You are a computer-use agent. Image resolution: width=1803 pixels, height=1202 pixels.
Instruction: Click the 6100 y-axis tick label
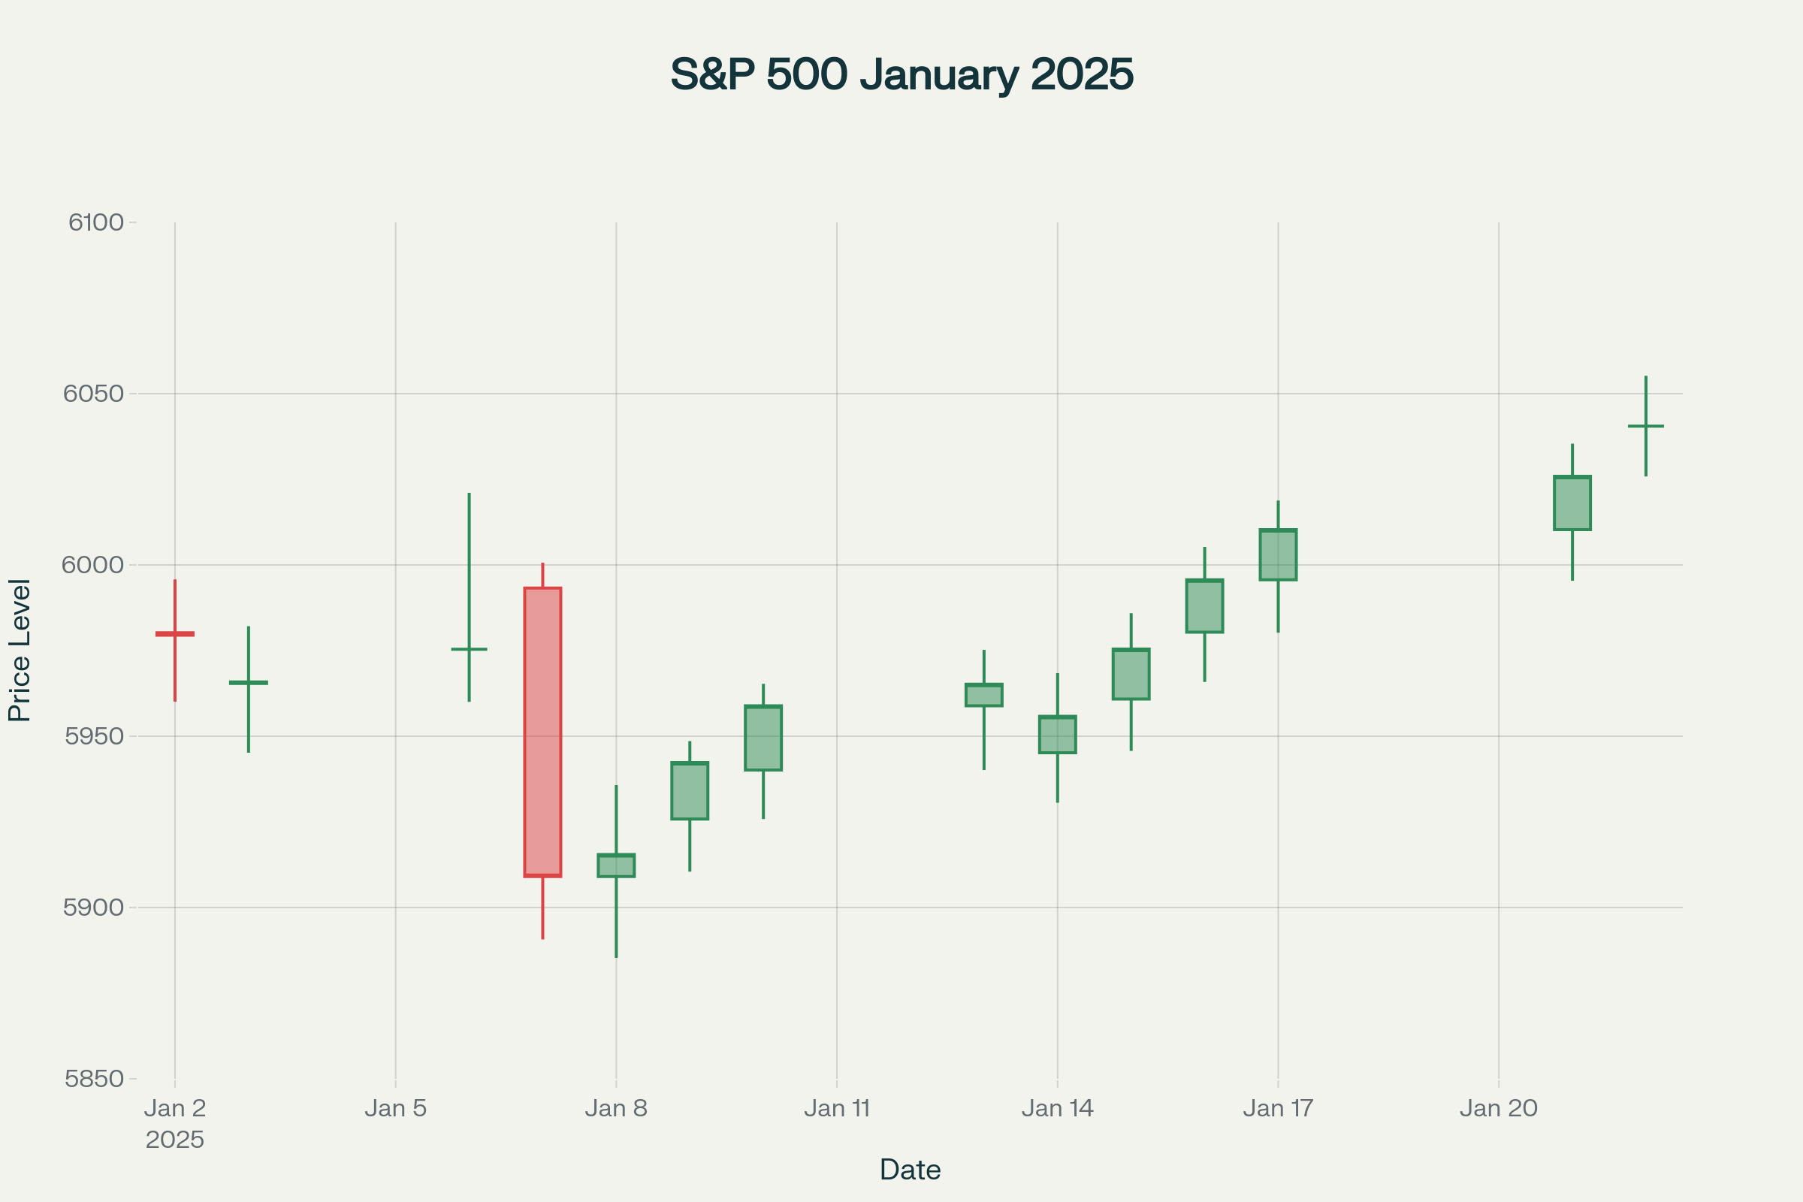click(x=96, y=222)
